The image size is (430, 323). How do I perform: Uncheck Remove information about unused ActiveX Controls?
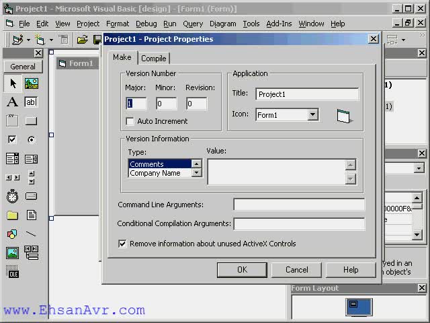(122, 244)
